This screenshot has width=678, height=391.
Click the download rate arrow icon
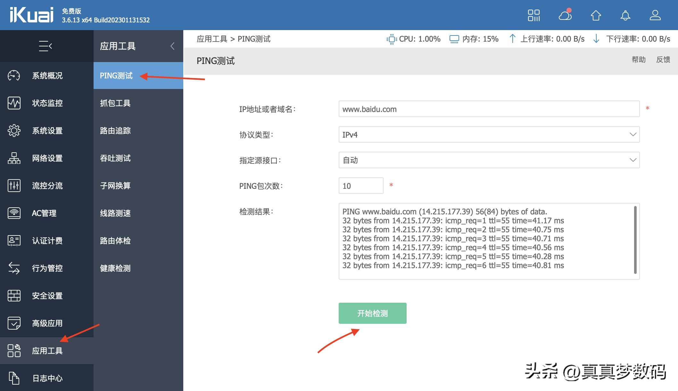point(596,39)
